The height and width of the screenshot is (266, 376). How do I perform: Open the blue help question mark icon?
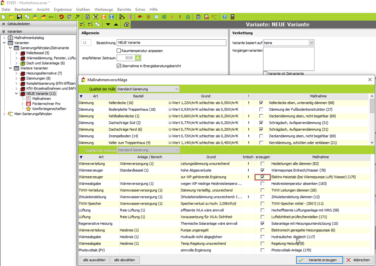pyautogui.click(x=225, y=17)
